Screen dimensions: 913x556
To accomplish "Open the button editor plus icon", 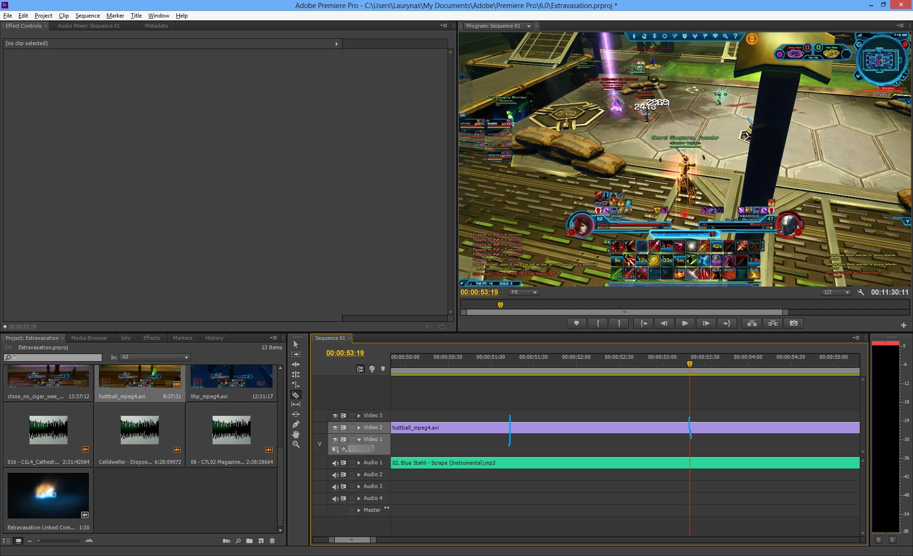I will pos(903,325).
